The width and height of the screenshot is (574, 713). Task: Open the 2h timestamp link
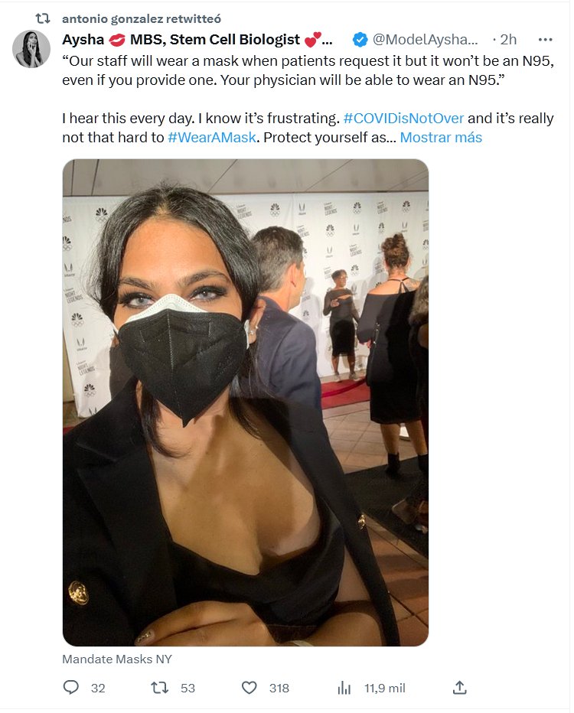(x=508, y=40)
